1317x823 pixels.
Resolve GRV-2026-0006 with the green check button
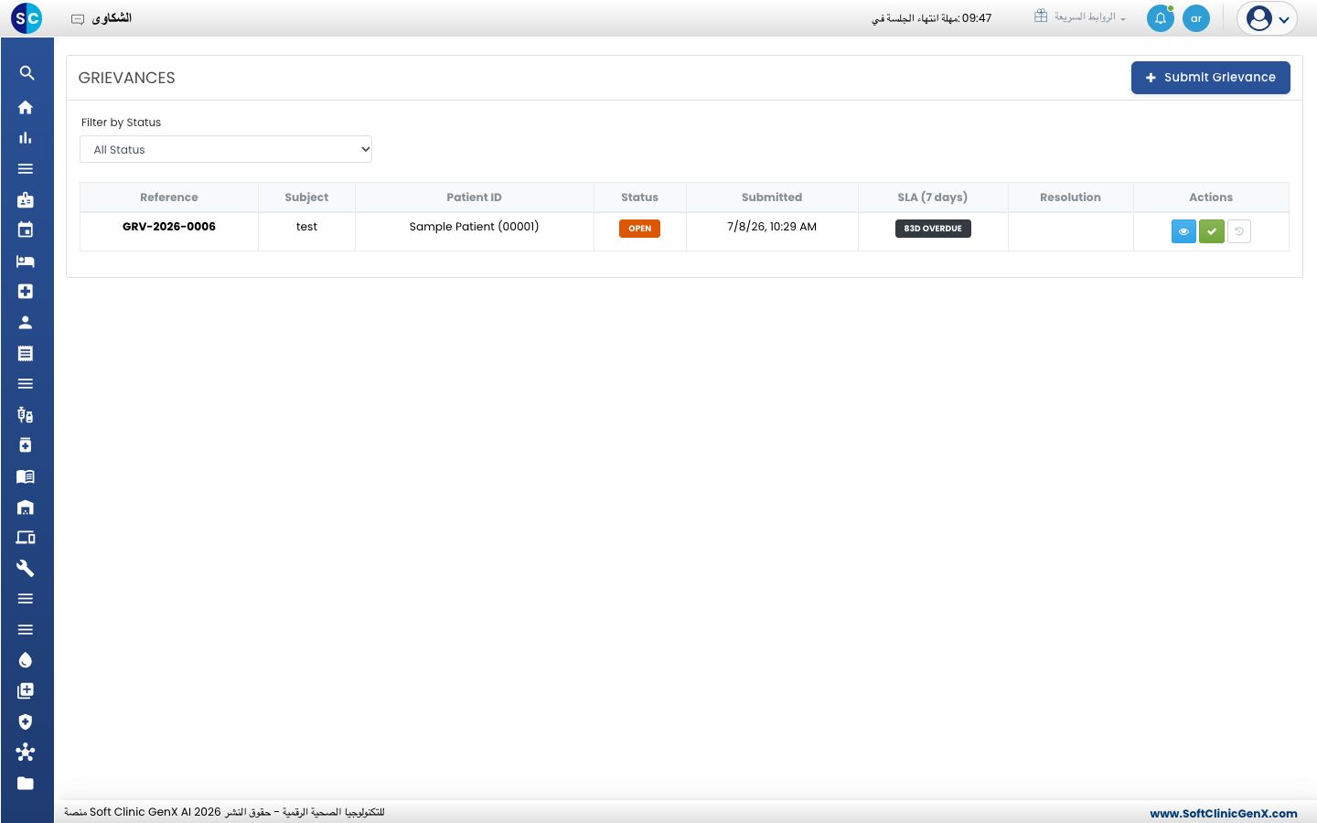[1212, 231]
